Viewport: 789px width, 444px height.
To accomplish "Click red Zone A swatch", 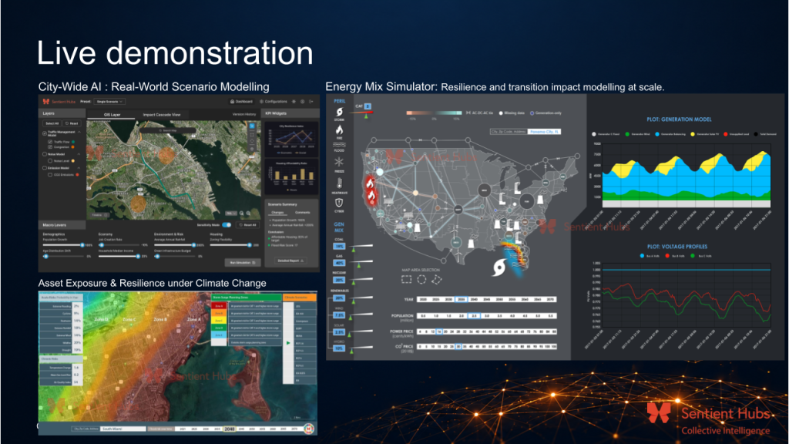I will point(219,305).
